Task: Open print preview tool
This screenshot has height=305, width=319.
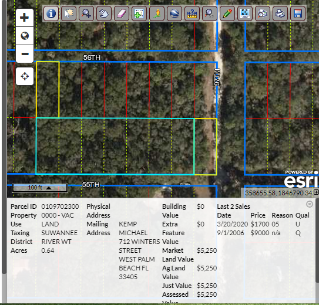Action: click(x=263, y=13)
